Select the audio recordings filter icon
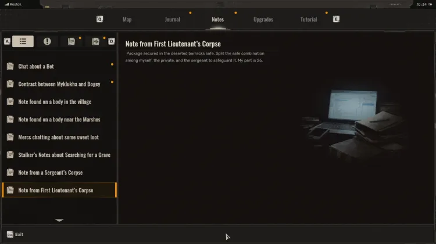The width and height of the screenshot is (436, 244). (96, 41)
